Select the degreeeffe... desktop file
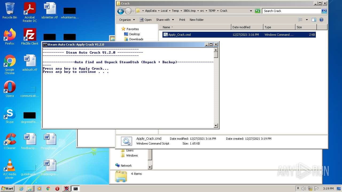Viewport: 342px width, 192px height. [x=30, y=117]
